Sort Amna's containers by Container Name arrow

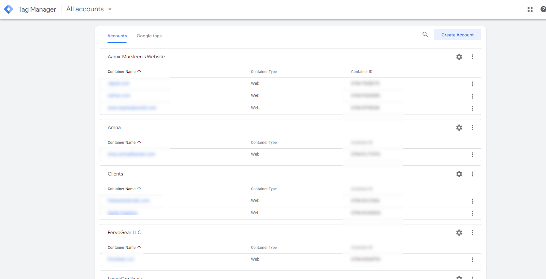pos(139,143)
